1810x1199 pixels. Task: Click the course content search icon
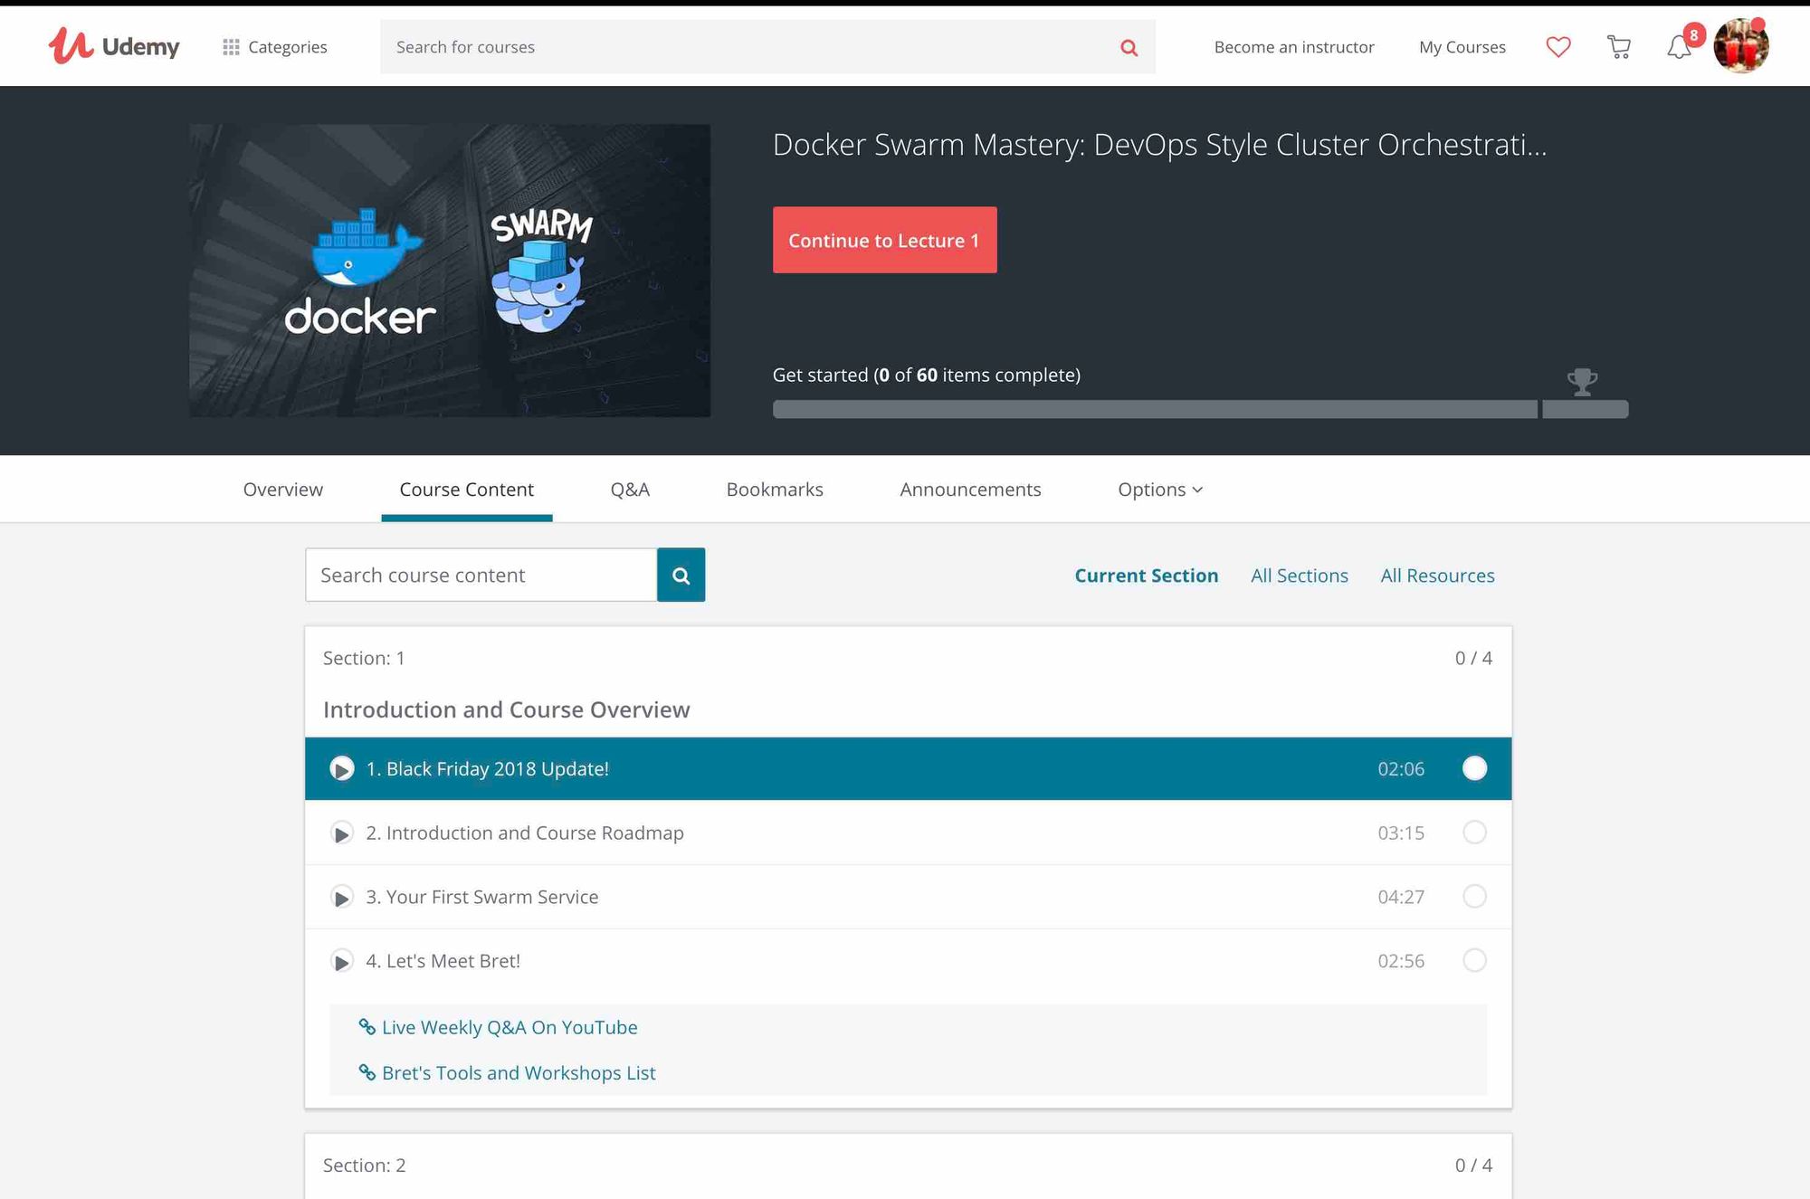coord(681,575)
